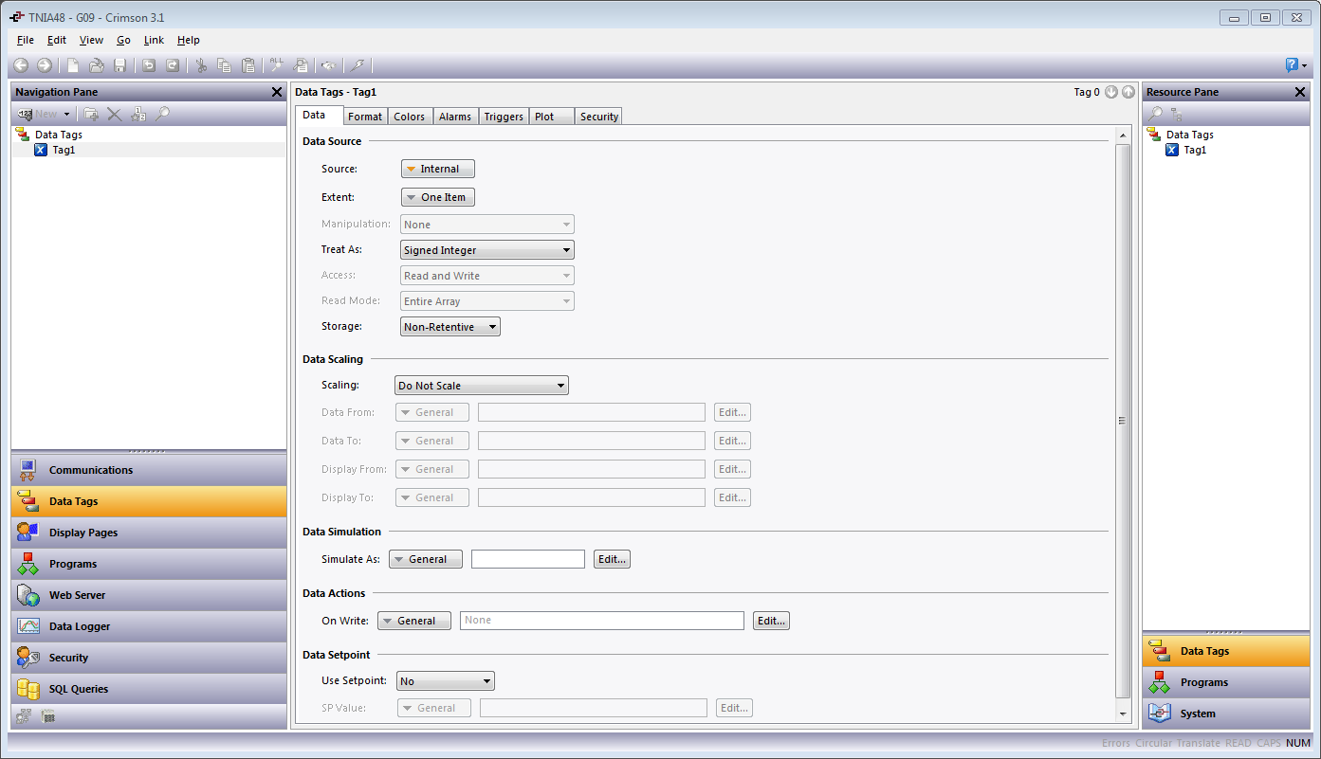The height and width of the screenshot is (759, 1321).
Task: Select Tag1 in the Navigation Pane tree
Action: click(x=64, y=150)
